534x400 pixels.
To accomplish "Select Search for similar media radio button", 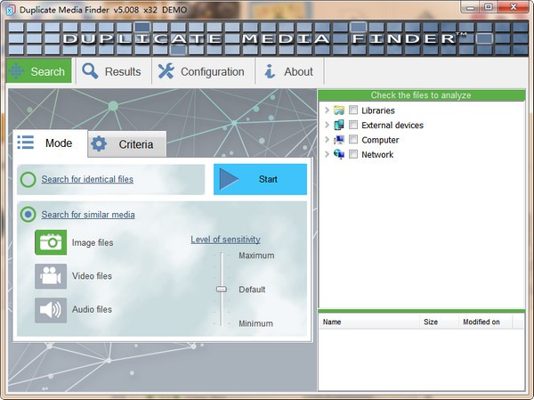I will [28, 215].
